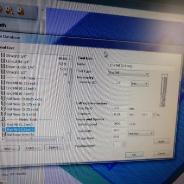Edit the Pass Depth field
Screen dimensions: 184x184
[120, 108]
